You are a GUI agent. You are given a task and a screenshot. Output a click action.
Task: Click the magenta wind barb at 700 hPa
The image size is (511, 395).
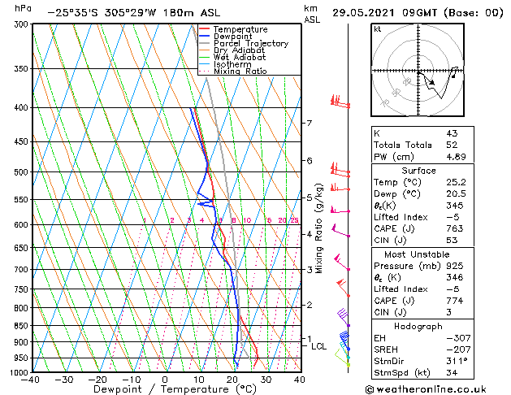[x=342, y=263]
